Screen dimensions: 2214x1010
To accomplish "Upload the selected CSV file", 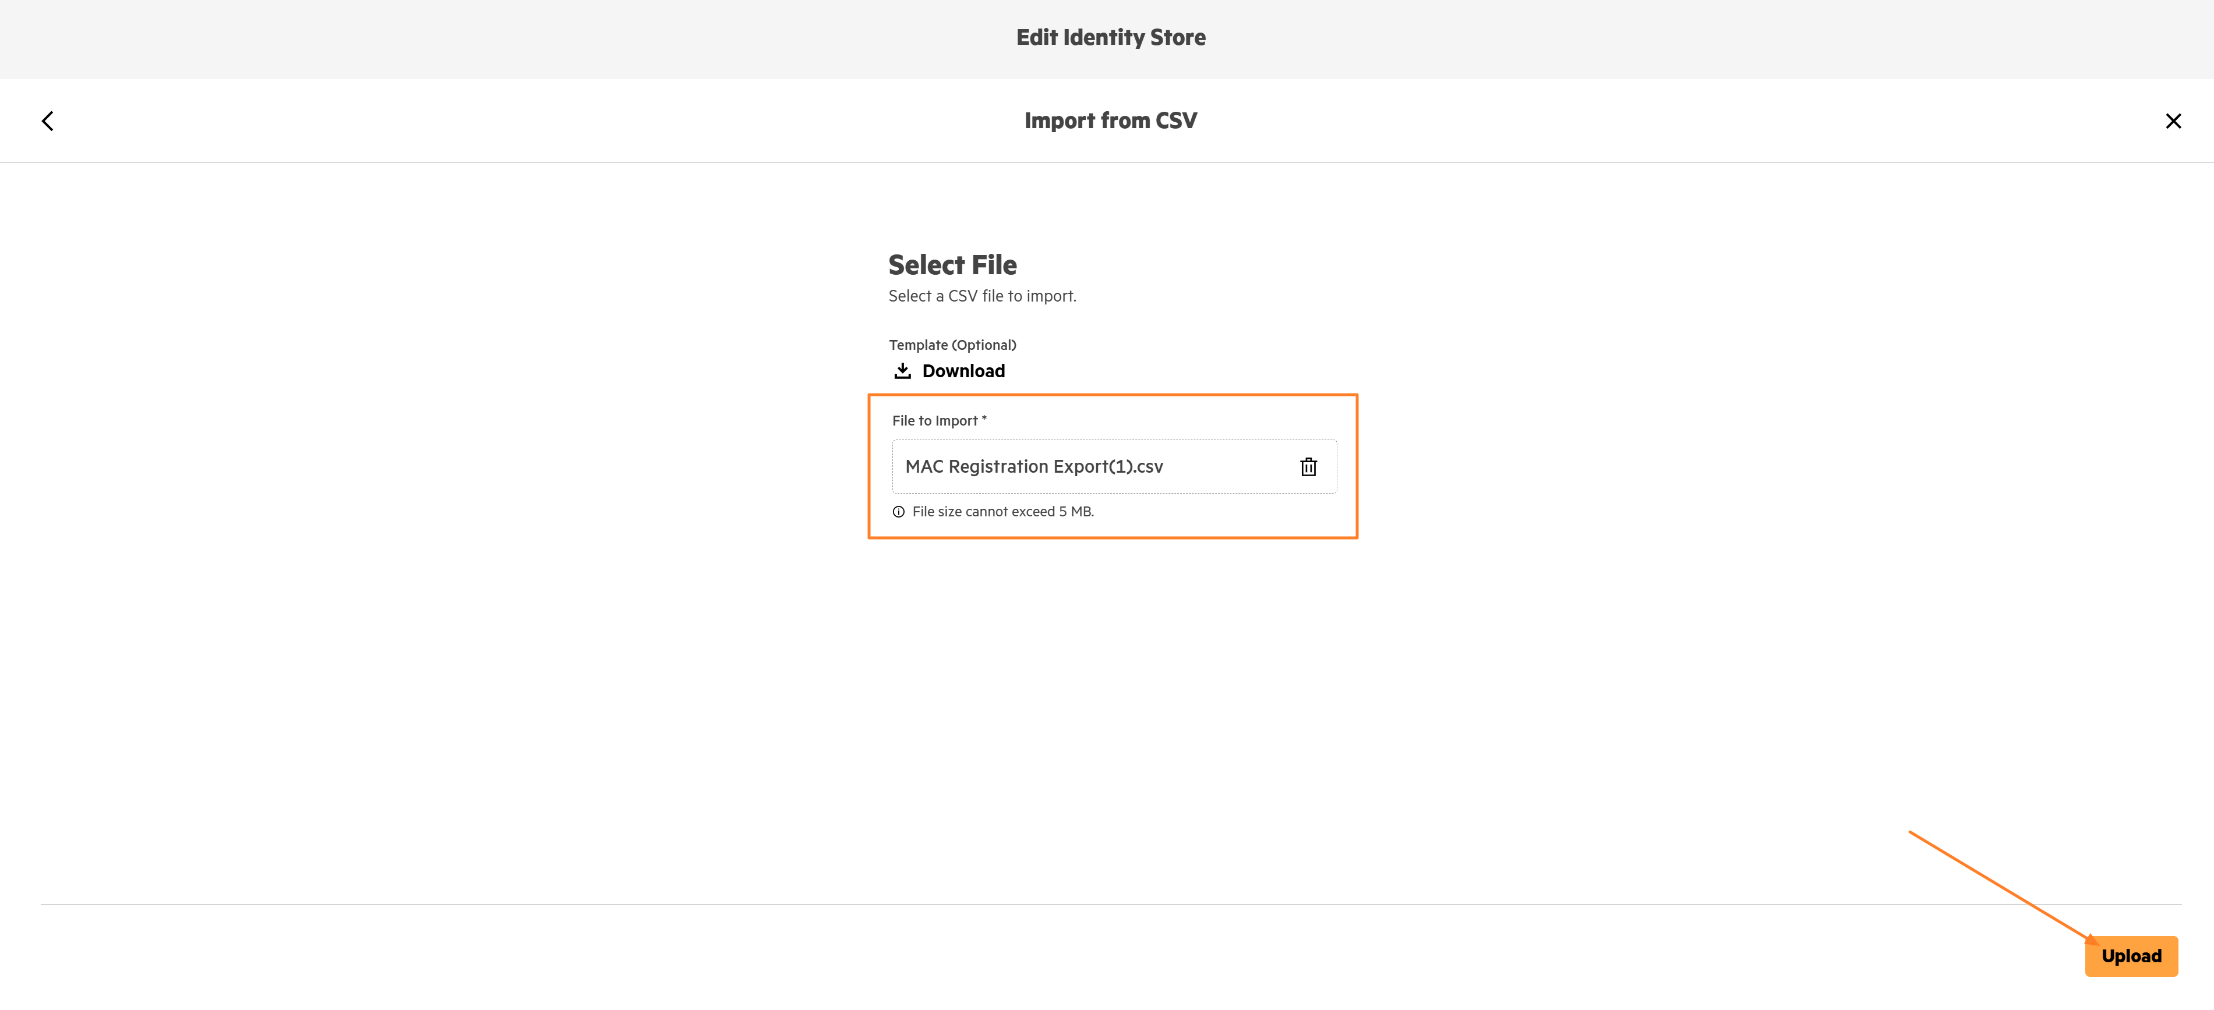I will (2131, 956).
